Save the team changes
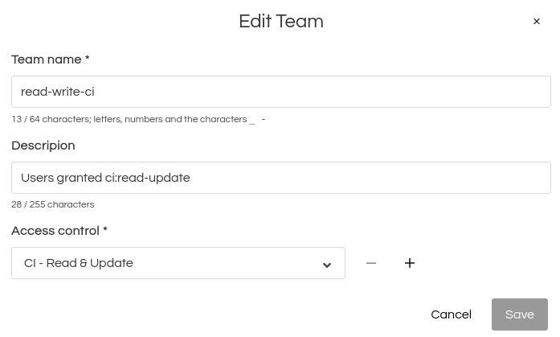The image size is (560, 337). (519, 314)
